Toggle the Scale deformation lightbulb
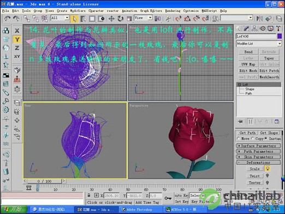 (268, 169)
